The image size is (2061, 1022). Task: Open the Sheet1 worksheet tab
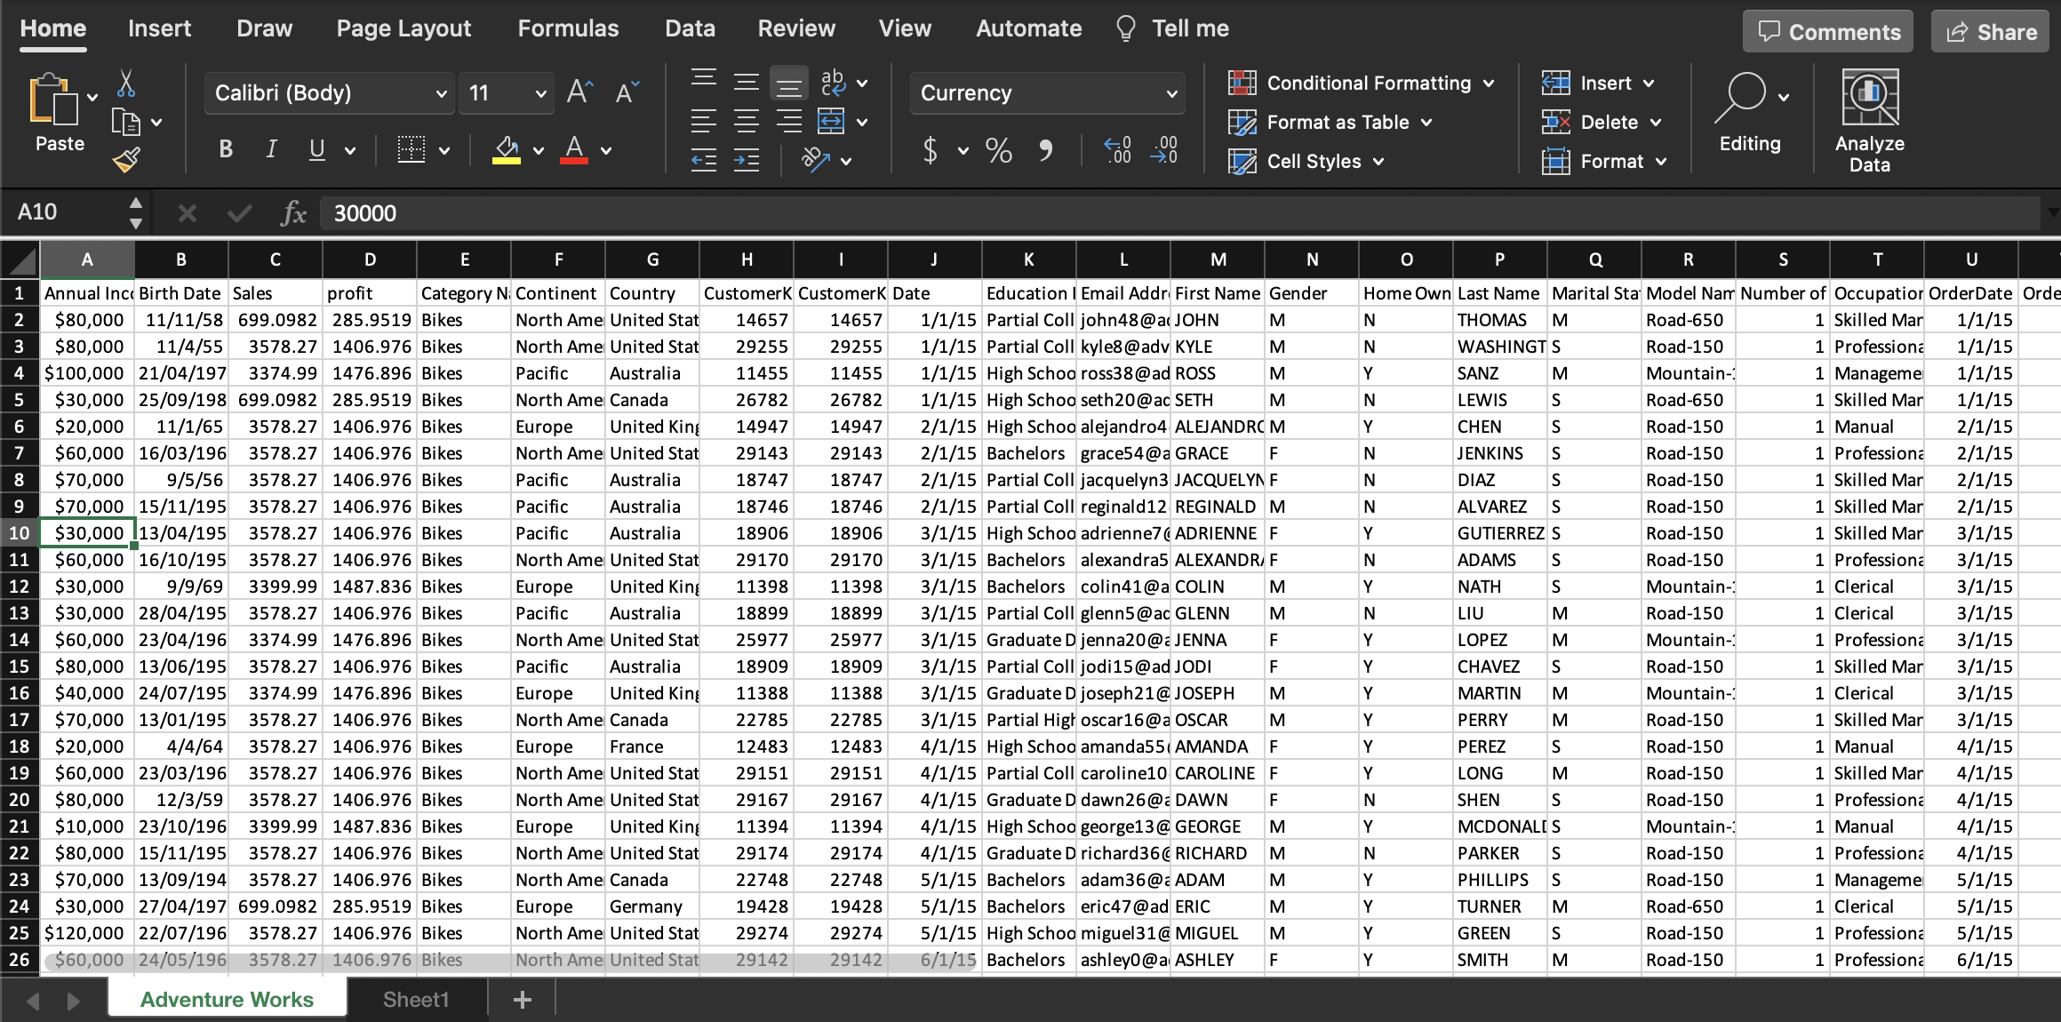coord(416,1000)
